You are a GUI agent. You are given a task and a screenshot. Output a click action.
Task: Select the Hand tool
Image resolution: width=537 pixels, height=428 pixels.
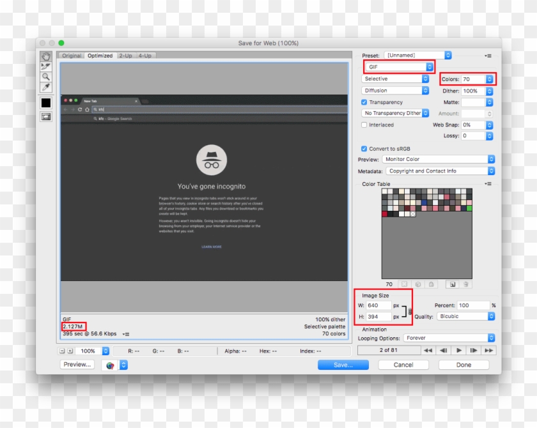click(x=45, y=56)
